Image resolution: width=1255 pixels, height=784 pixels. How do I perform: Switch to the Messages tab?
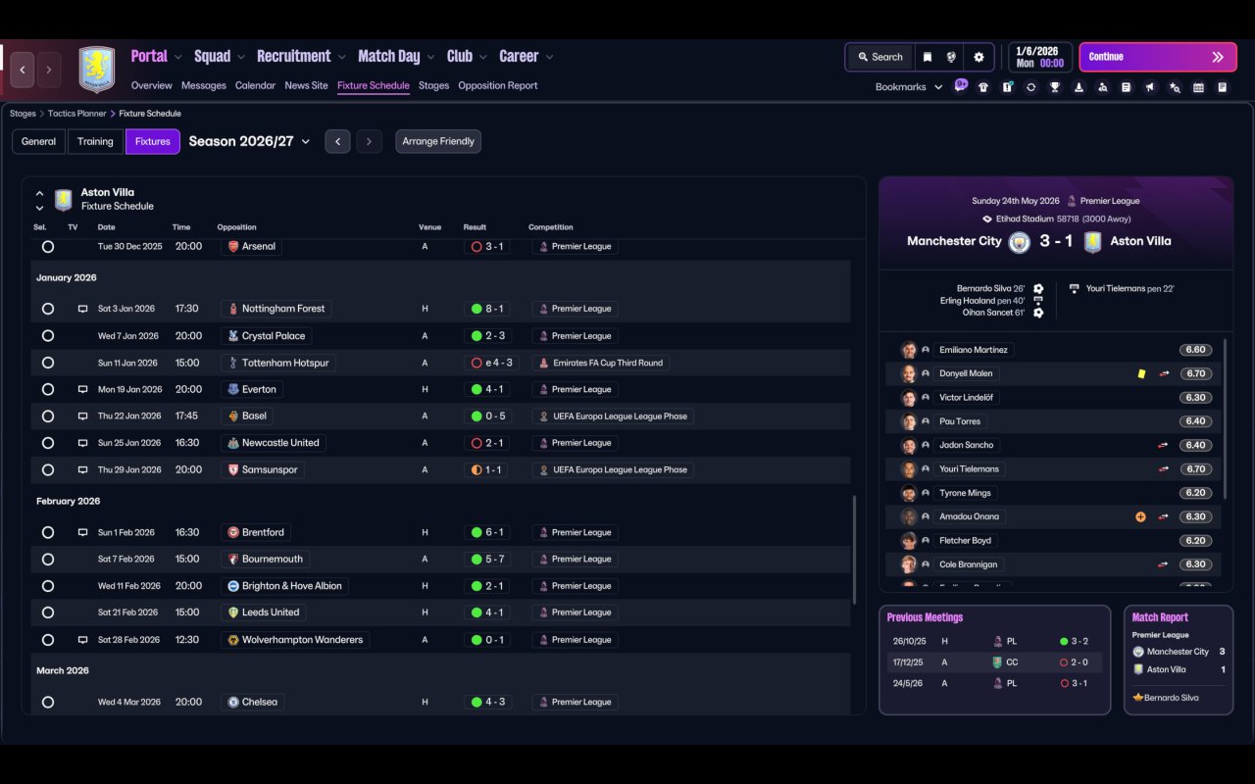coord(204,85)
